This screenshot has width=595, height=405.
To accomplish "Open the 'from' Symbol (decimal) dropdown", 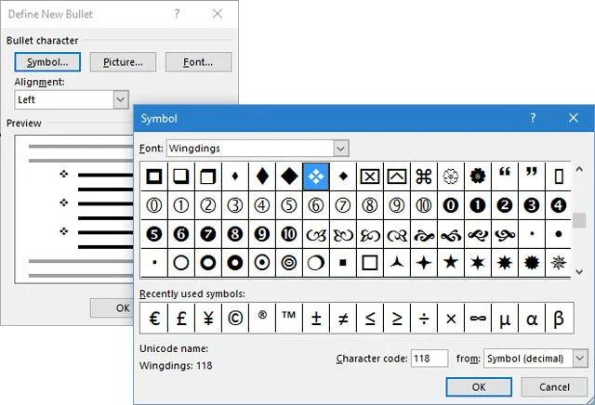I will coord(580,358).
